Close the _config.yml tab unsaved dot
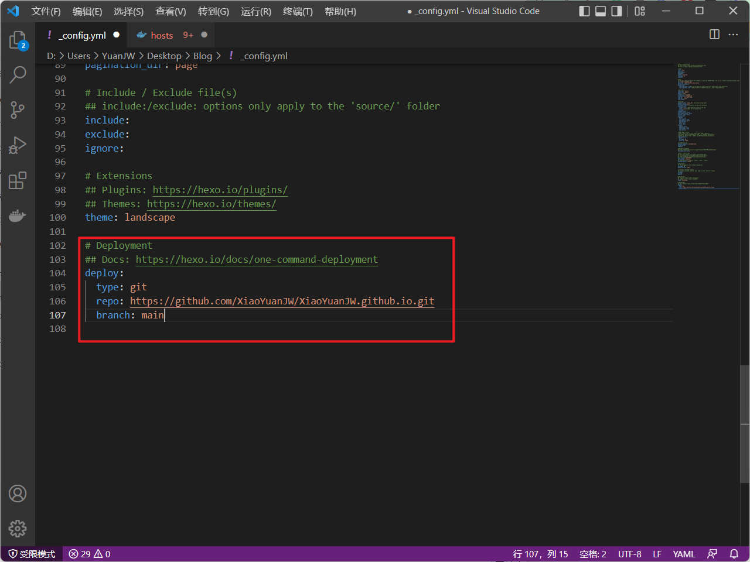 tap(117, 35)
